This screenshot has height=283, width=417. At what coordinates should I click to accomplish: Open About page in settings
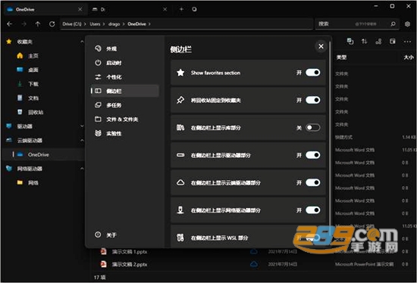[x=125, y=235]
